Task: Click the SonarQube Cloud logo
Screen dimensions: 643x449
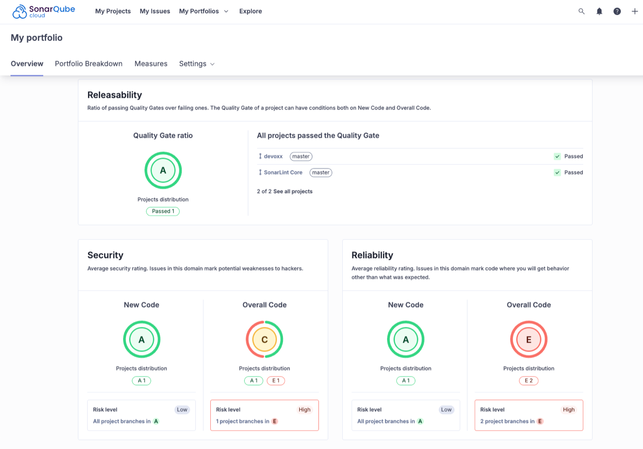Action: pos(43,11)
